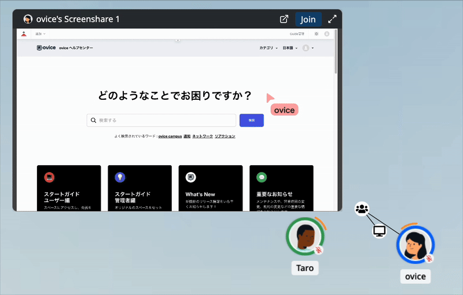This screenshot has width=463, height=295.
Task: Click the gear settings icon in top bar
Action: 316,34
